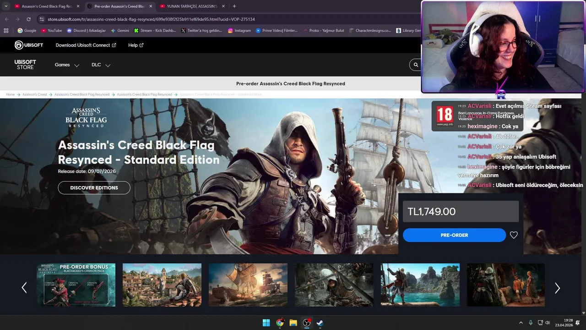Open the Characterdesigns.co bookmark
This screenshot has height=330, width=586.
tap(370, 31)
